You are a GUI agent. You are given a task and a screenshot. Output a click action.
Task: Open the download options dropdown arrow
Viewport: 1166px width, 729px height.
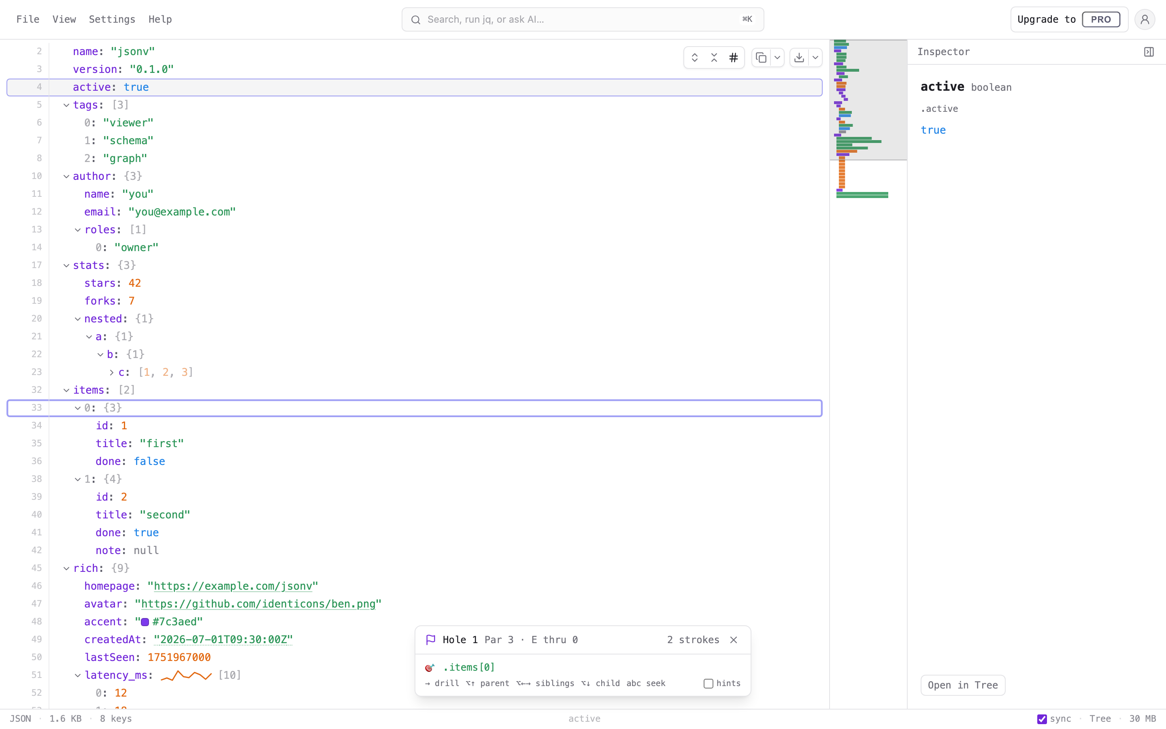tap(815, 58)
